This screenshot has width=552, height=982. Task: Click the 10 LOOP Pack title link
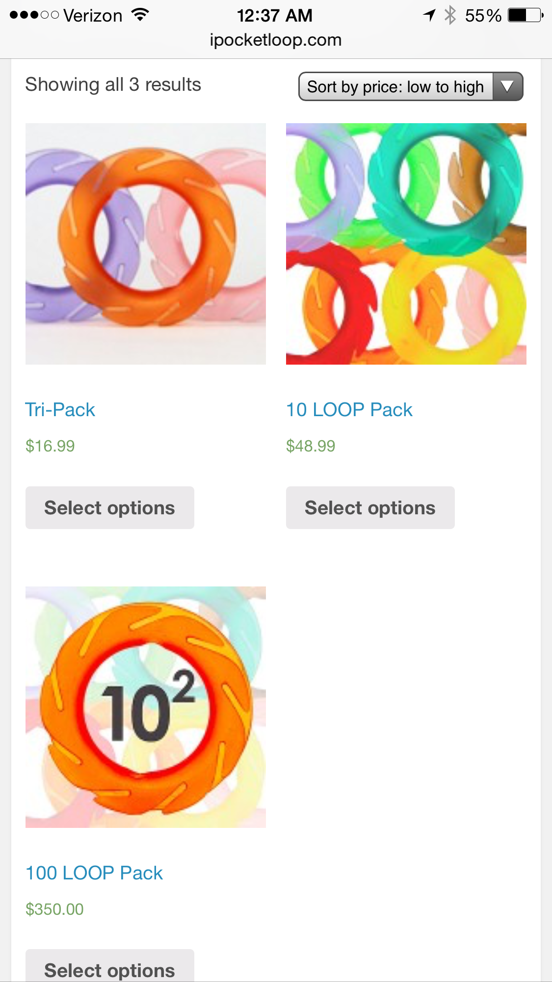click(349, 410)
